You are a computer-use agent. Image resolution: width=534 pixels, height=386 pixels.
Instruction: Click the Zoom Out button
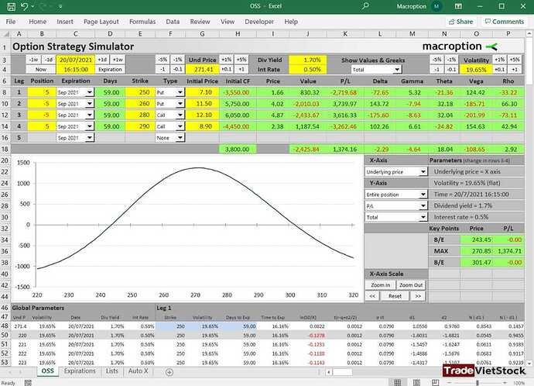tap(411, 285)
